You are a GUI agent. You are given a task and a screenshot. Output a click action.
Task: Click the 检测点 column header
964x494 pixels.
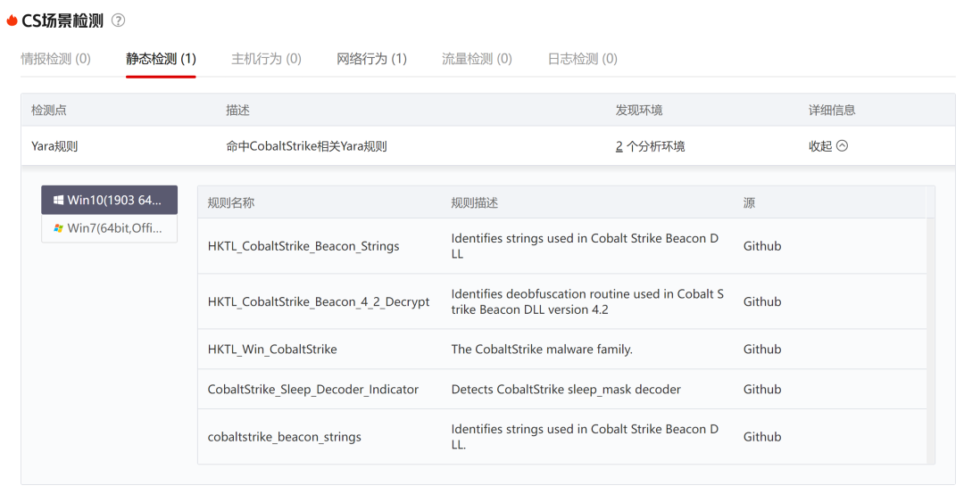tap(49, 110)
